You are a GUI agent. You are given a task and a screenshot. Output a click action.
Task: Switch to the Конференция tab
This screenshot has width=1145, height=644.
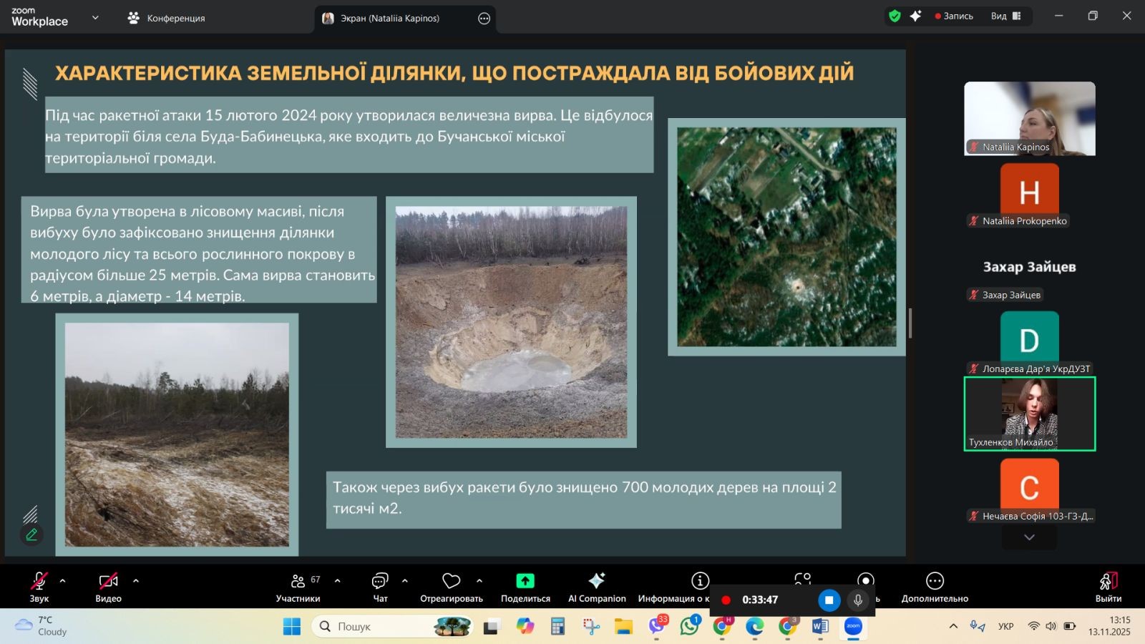[x=166, y=18]
